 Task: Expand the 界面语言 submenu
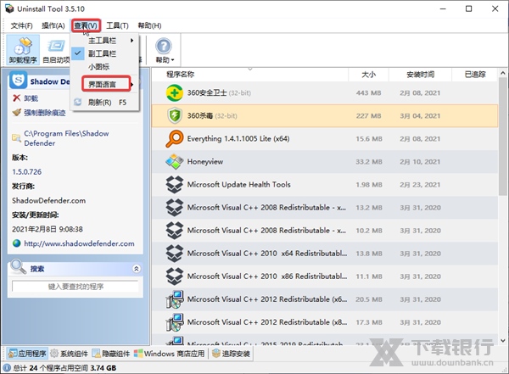[x=105, y=84]
